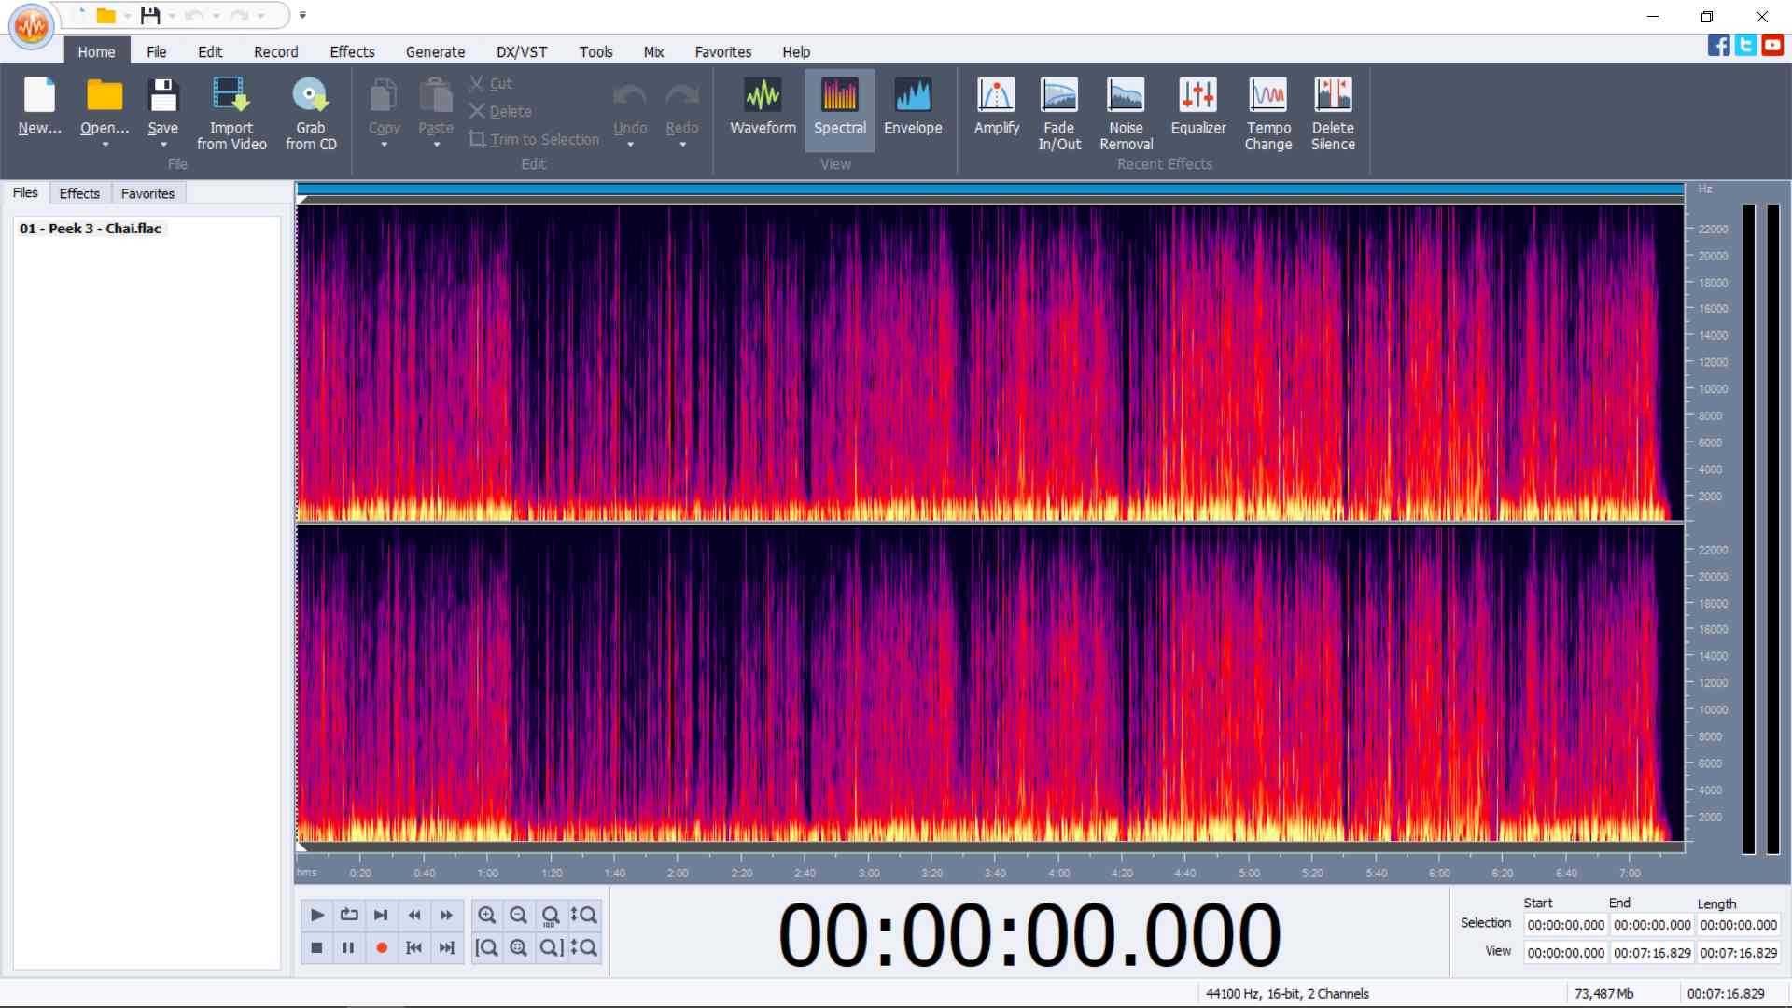Viewport: 1792px width, 1008px height.
Task: Expand the Open dropdown arrow
Action: click(105, 146)
